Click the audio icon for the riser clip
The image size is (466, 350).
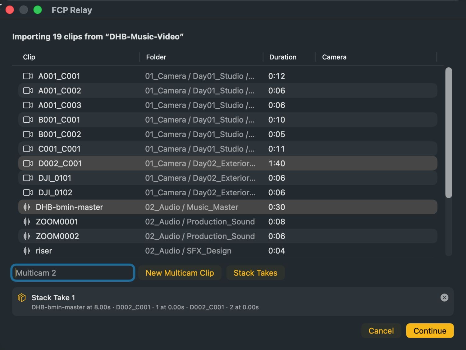click(26, 251)
